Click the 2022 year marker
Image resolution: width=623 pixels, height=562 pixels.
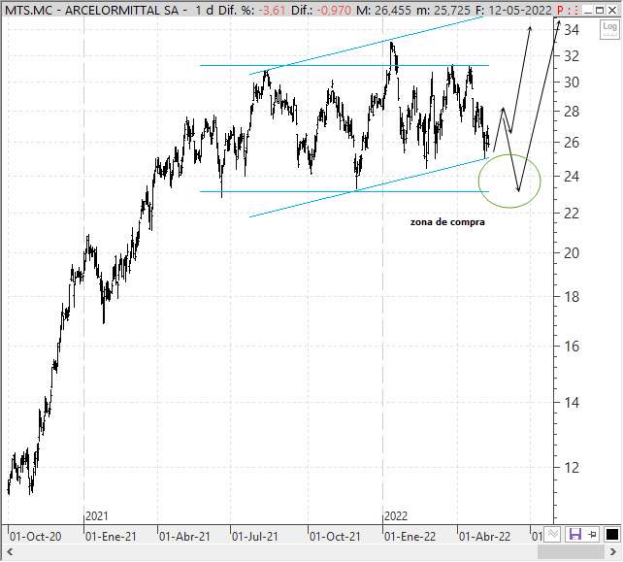396,516
